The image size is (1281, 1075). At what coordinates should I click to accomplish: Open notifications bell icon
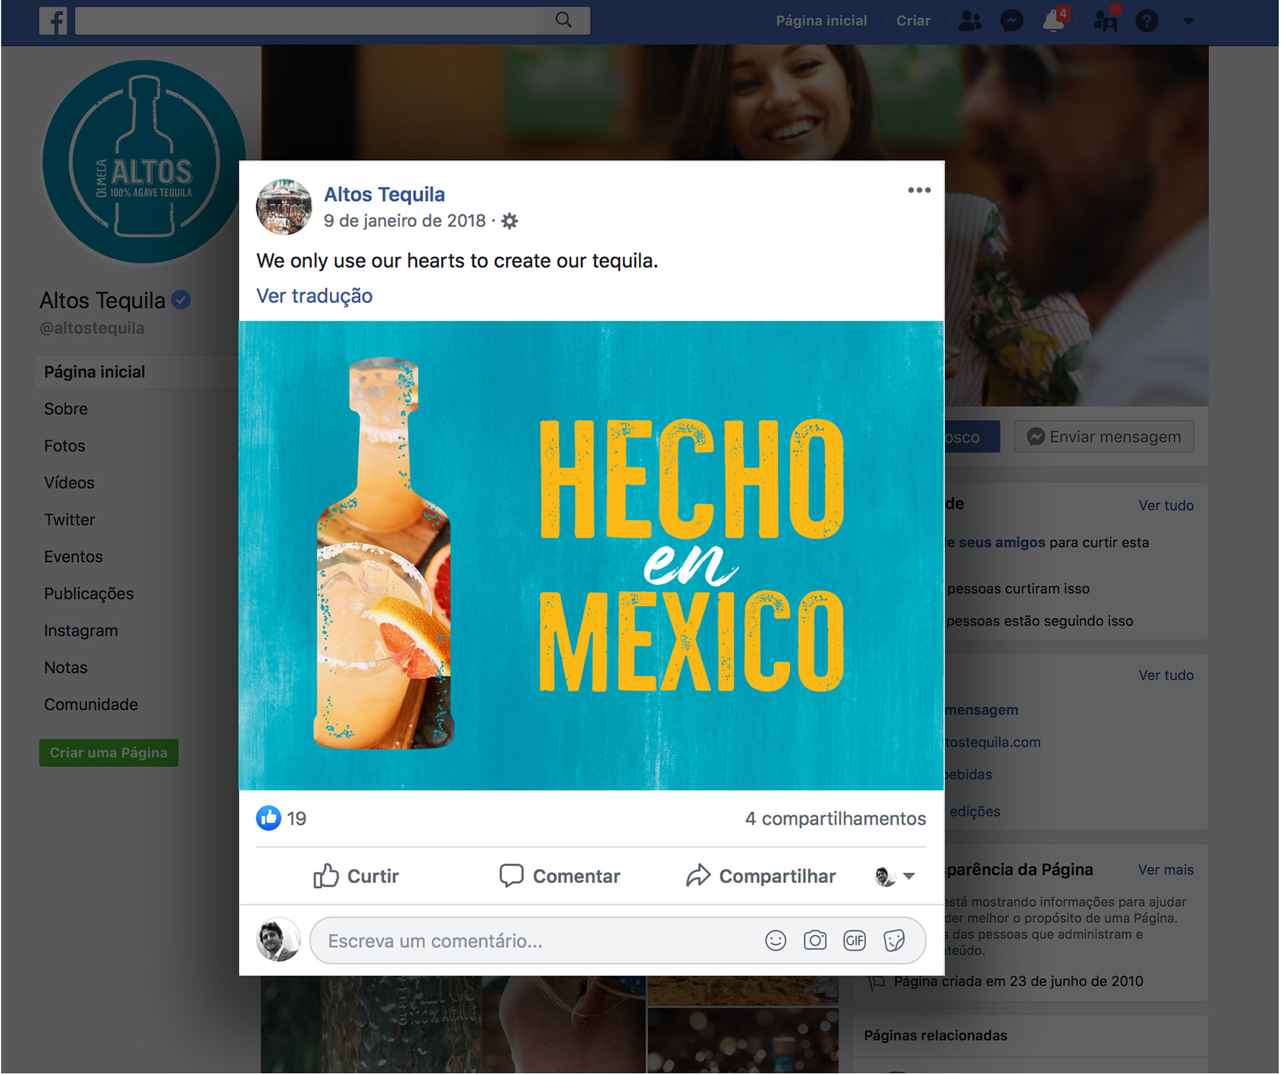pyautogui.click(x=1055, y=20)
